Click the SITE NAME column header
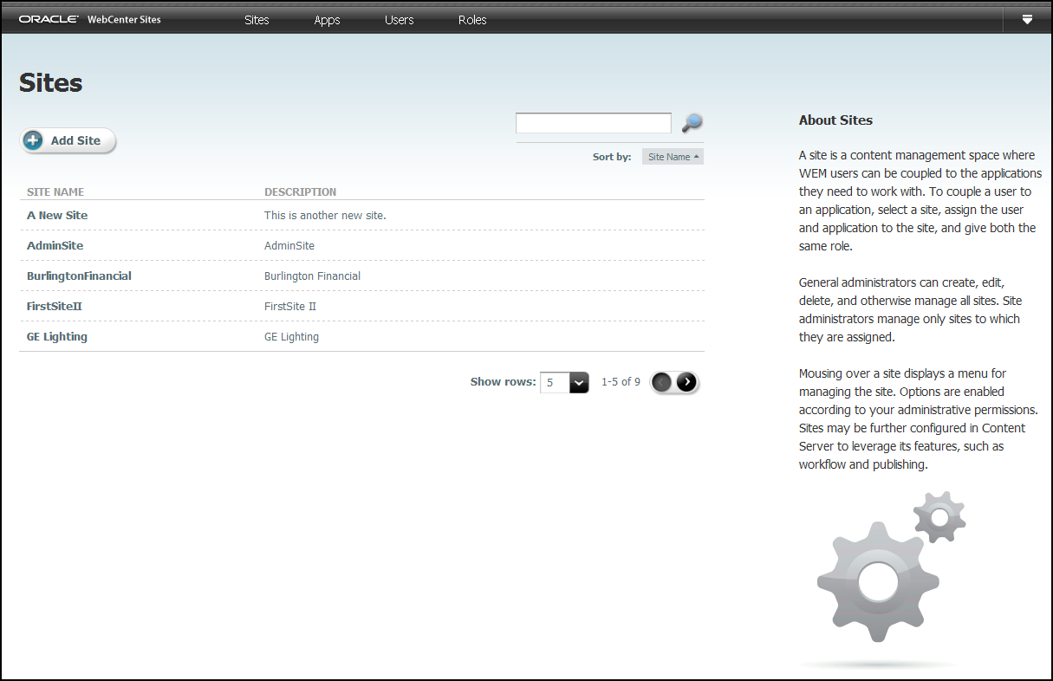Screen dimensions: 1053x681 click(55, 192)
